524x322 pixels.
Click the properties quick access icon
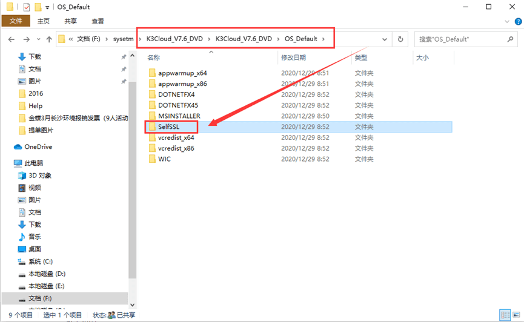click(x=27, y=7)
